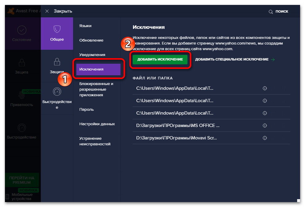Viewport: 305px width, 207px height.
Task: Click the X icon beside Закрыть
Action: click(47, 11)
